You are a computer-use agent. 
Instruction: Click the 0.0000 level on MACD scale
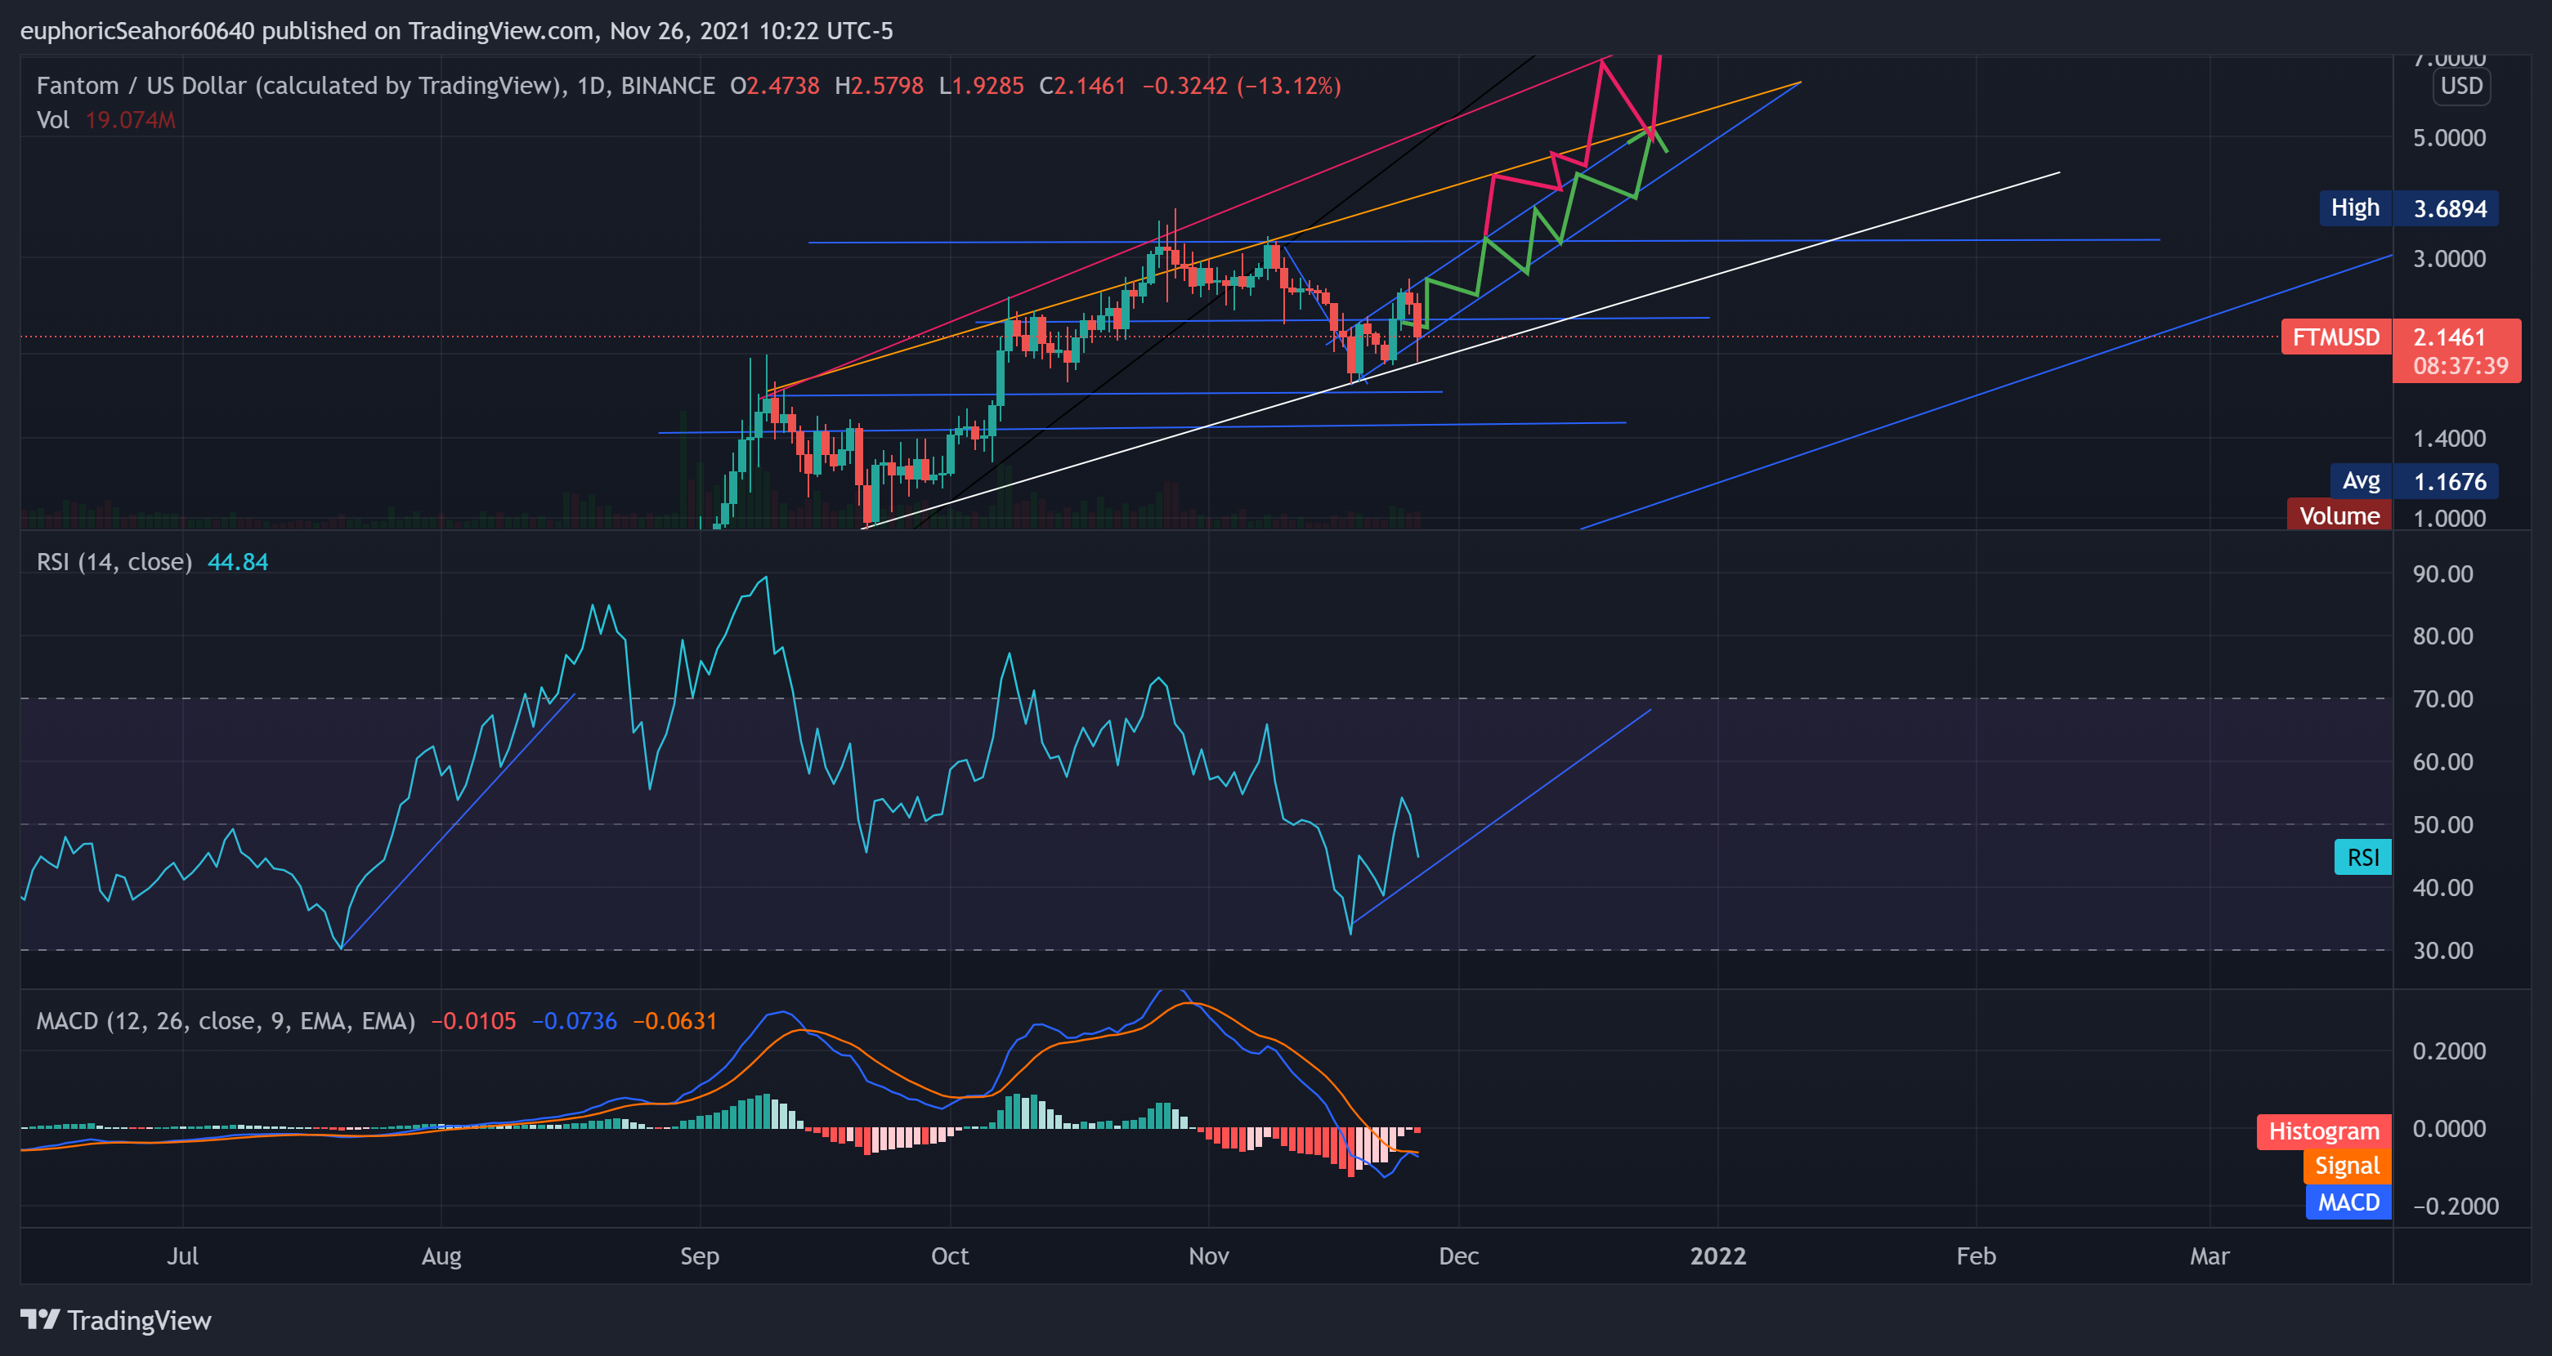click(2449, 1128)
